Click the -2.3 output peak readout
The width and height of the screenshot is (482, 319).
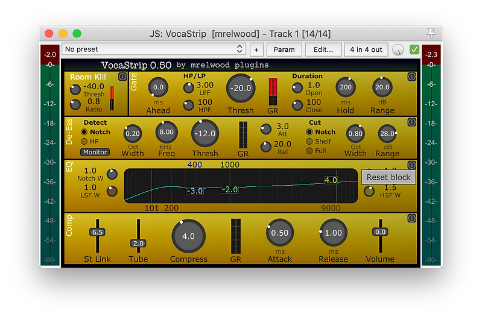(431, 55)
